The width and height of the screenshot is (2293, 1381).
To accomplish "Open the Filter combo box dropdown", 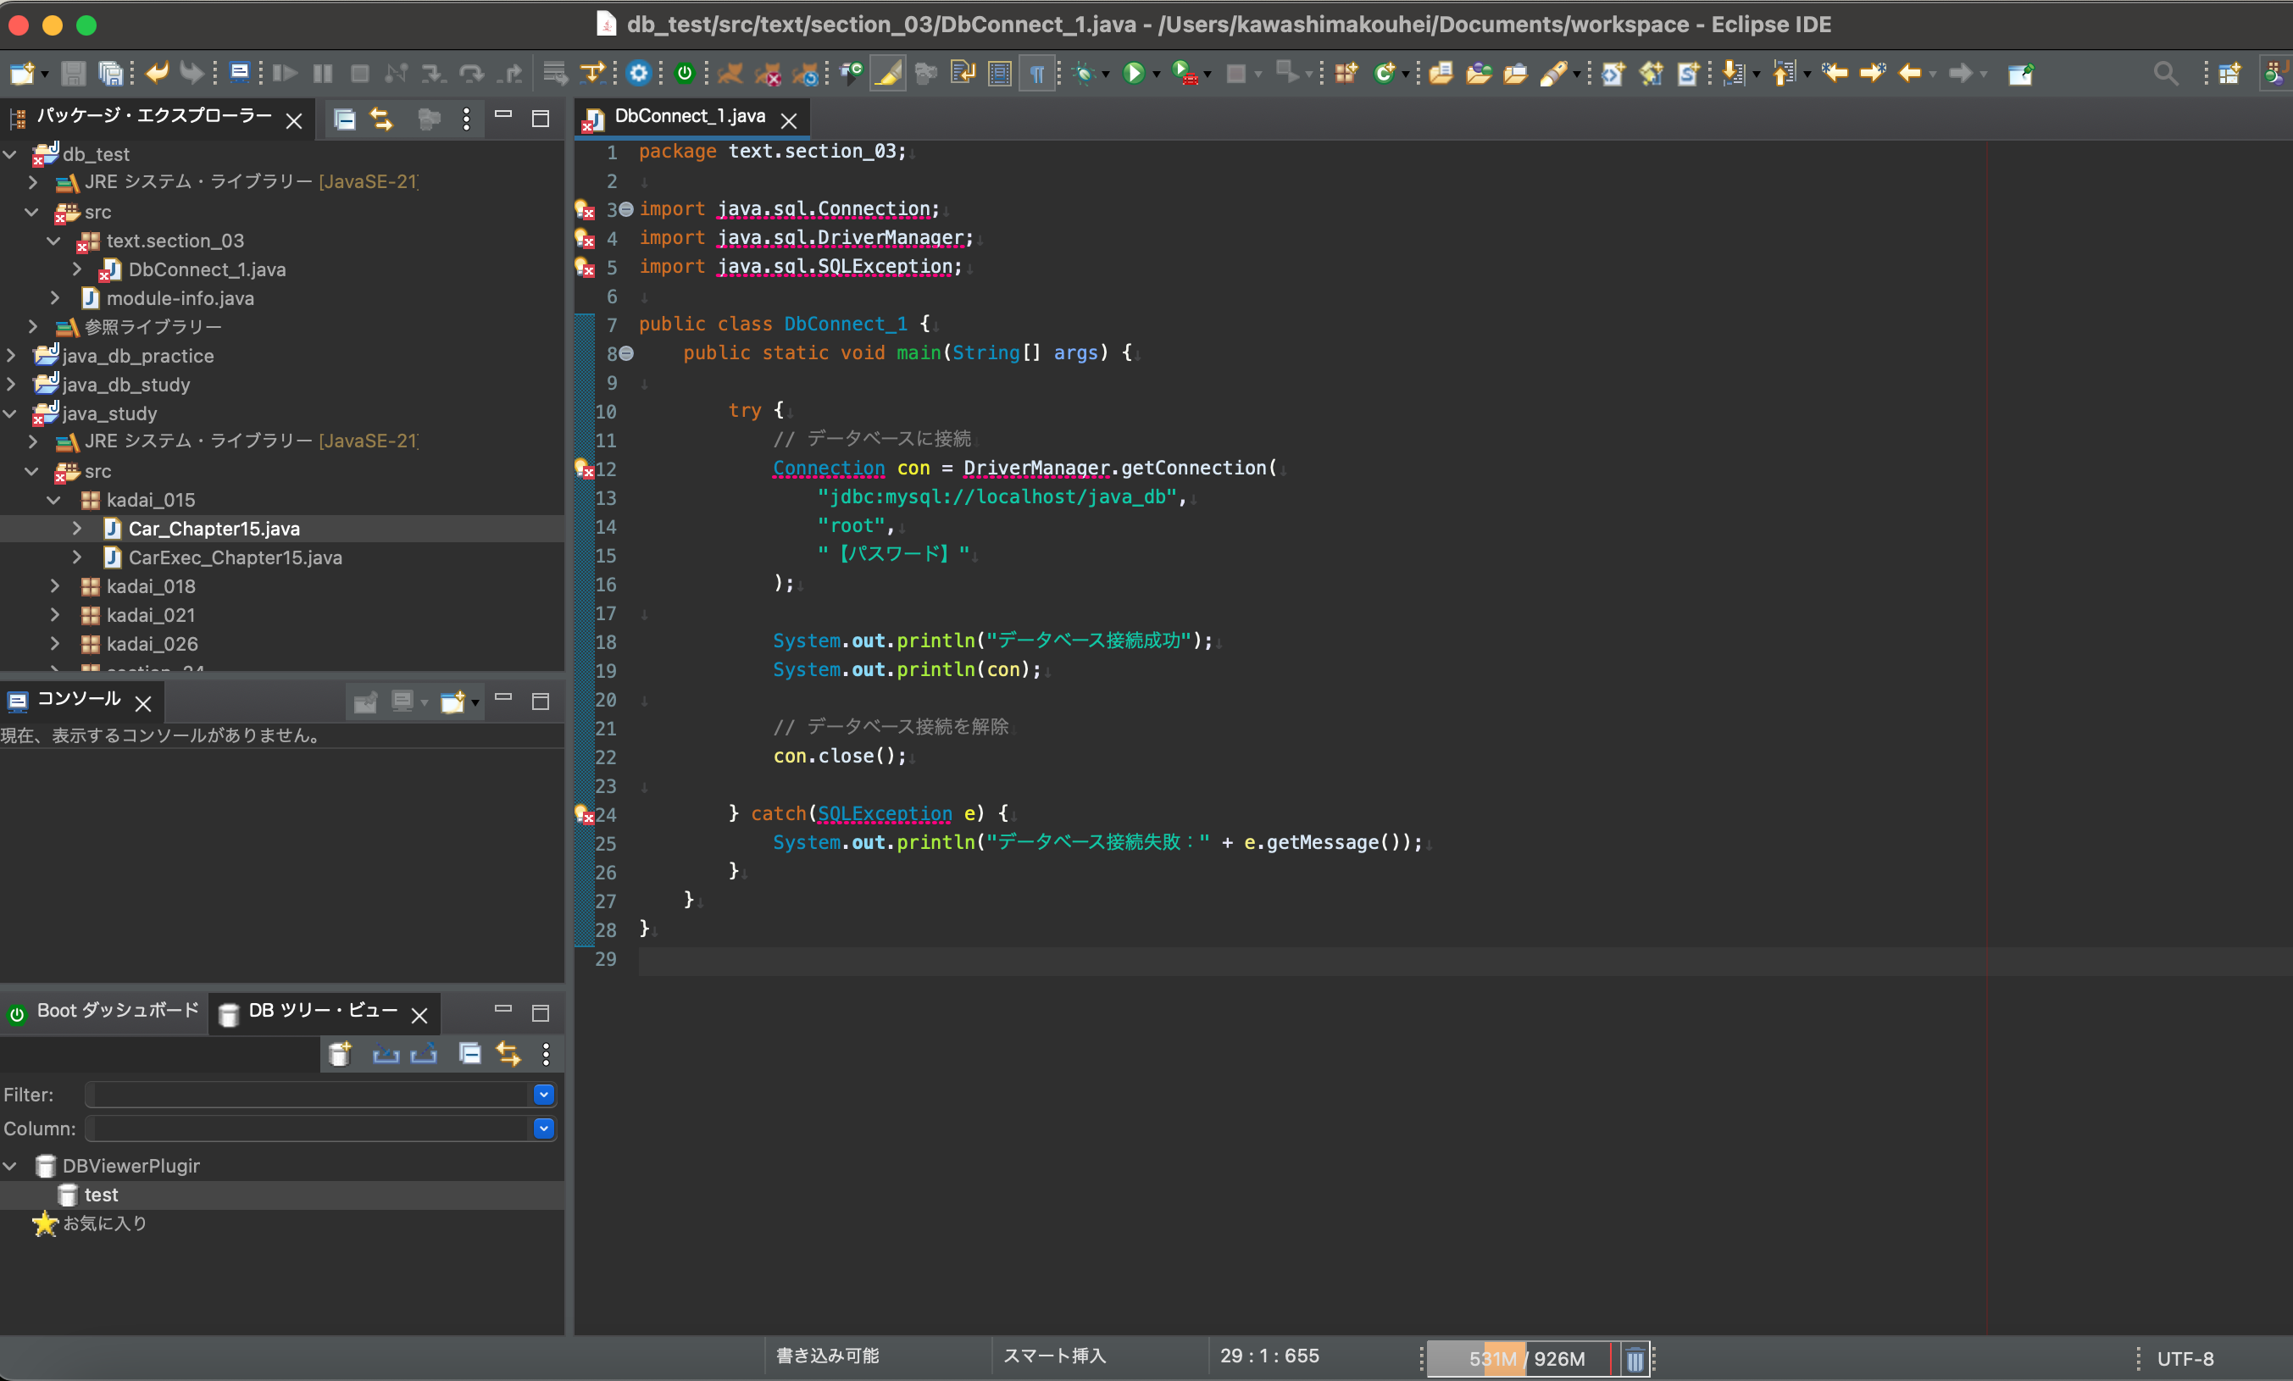I will point(544,1095).
